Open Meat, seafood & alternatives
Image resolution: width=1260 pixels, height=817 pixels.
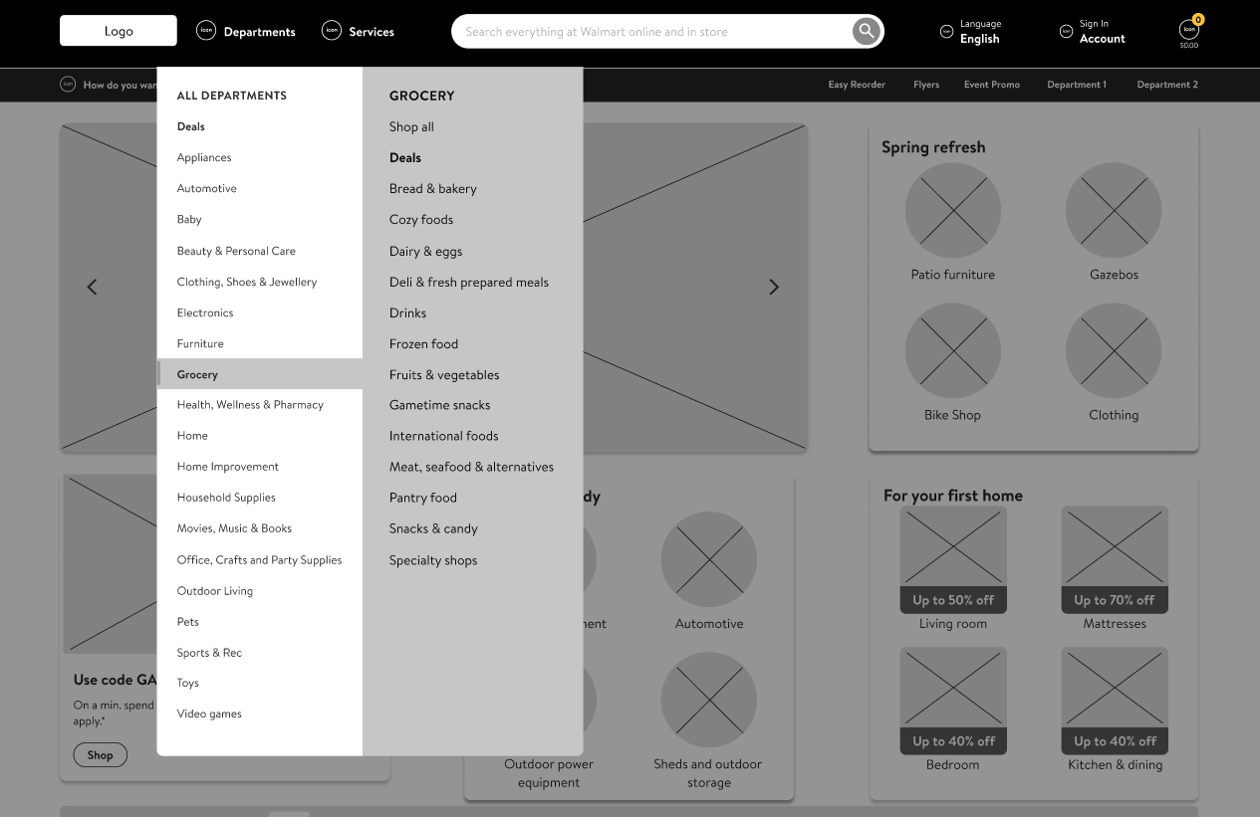471,466
